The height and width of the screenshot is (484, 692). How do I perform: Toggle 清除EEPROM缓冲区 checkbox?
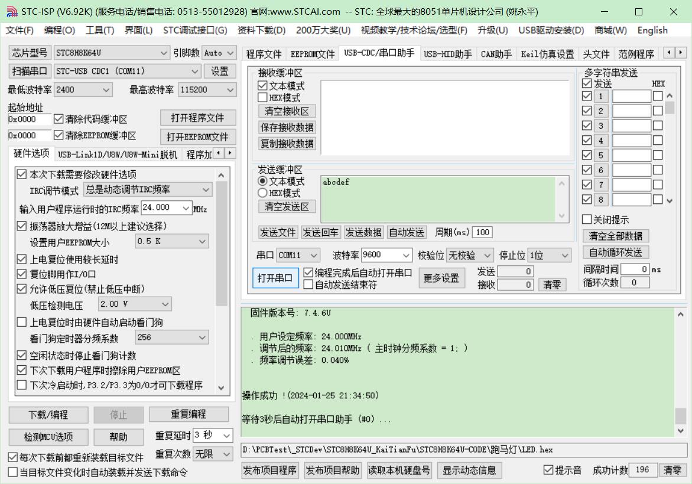pos(59,135)
